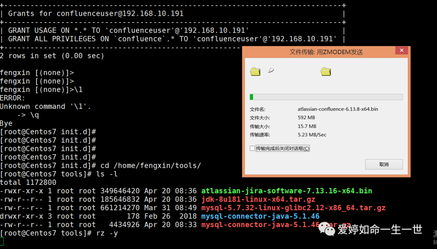The image size is (437, 249).
Task: Close the ZMODEM file transfer dialog
Action: [x=402, y=50]
